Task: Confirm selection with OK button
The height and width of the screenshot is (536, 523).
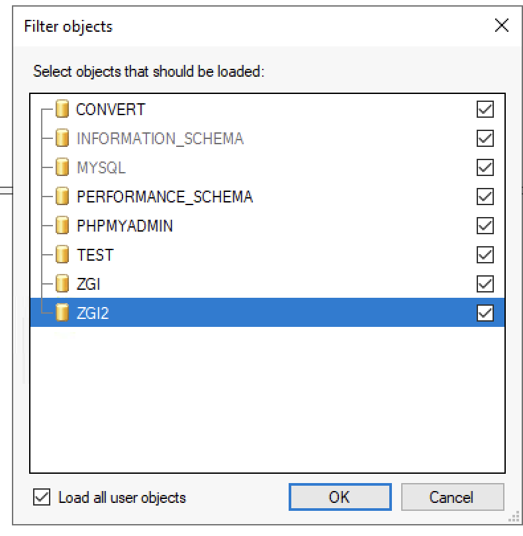Action: pos(340,497)
